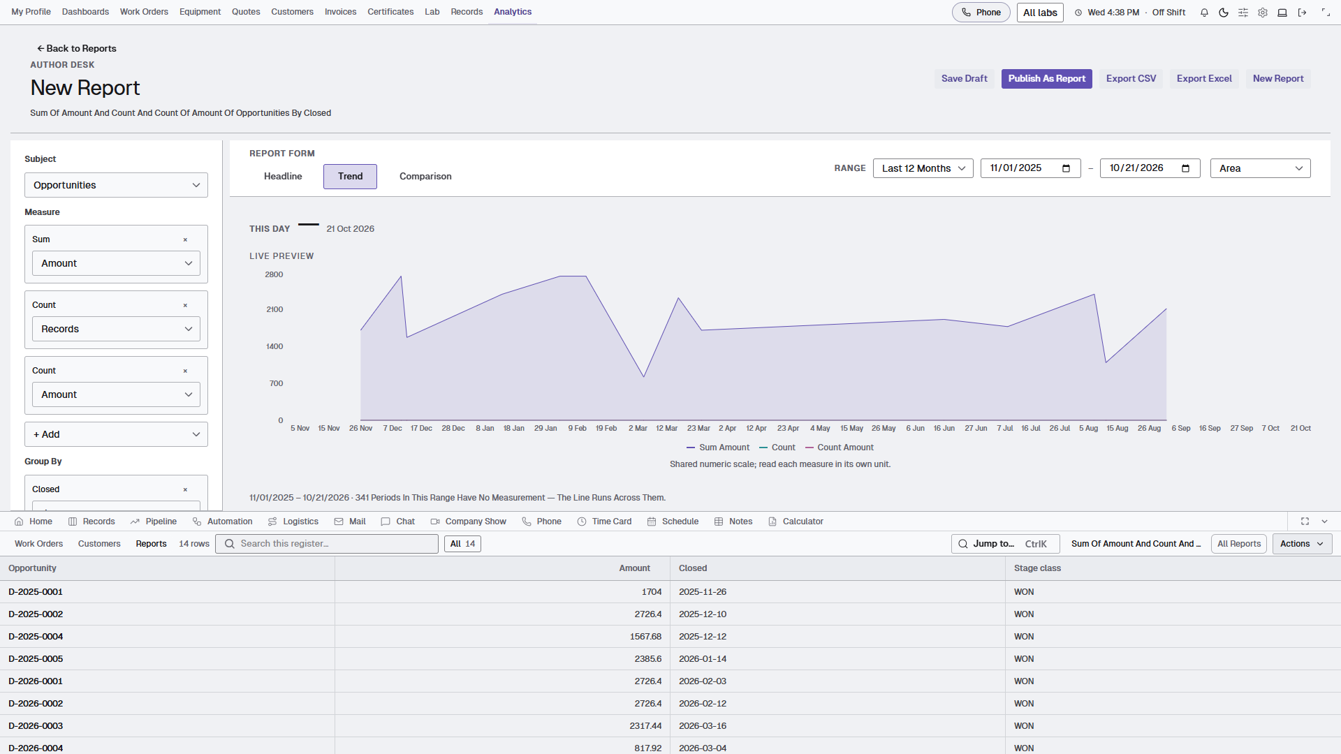The width and height of the screenshot is (1341, 754).
Task: Open the Actions dropdown
Action: point(1302,544)
